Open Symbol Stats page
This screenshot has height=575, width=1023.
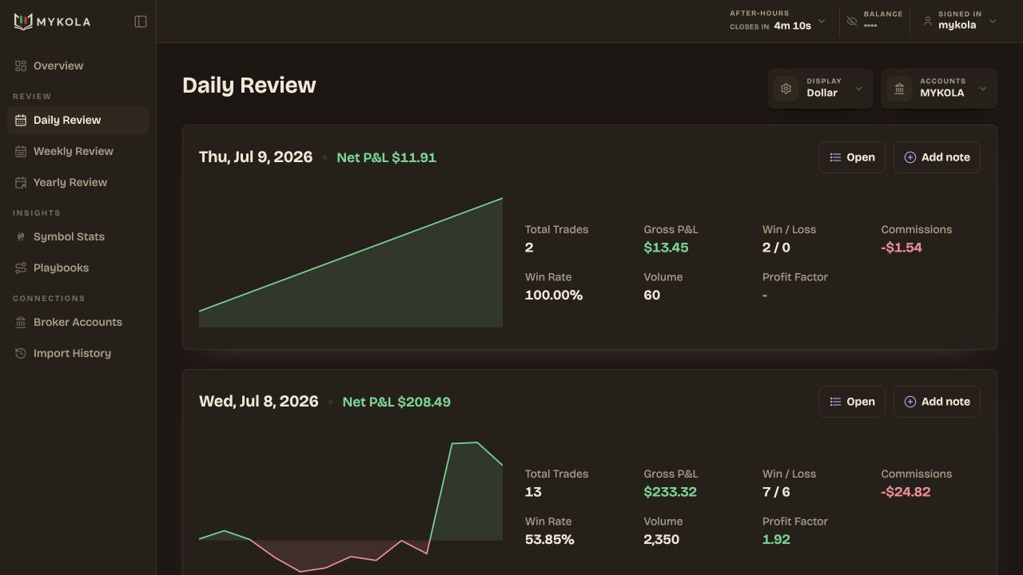(x=78, y=236)
